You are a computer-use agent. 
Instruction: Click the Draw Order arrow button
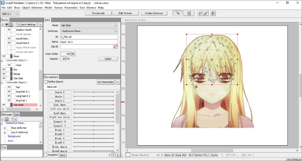(73, 54)
